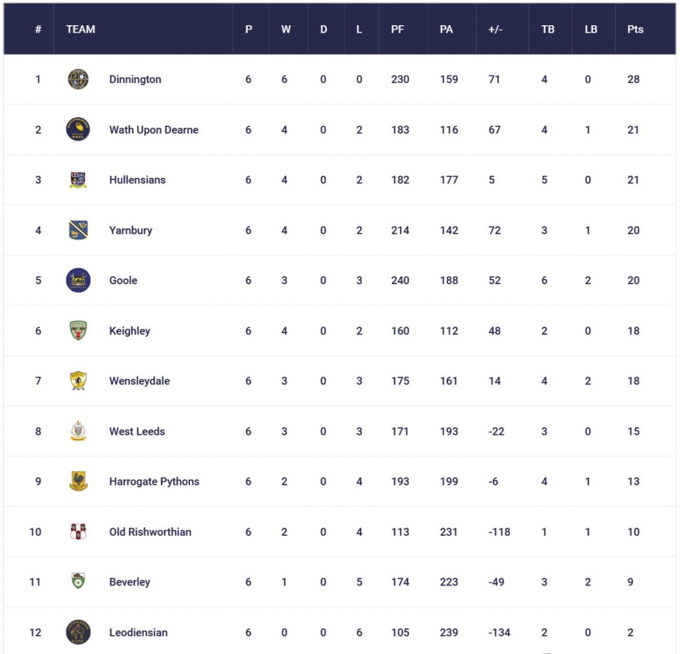Click the PF column header
The height and width of the screenshot is (654, 680).
click(x=397, y=29)
